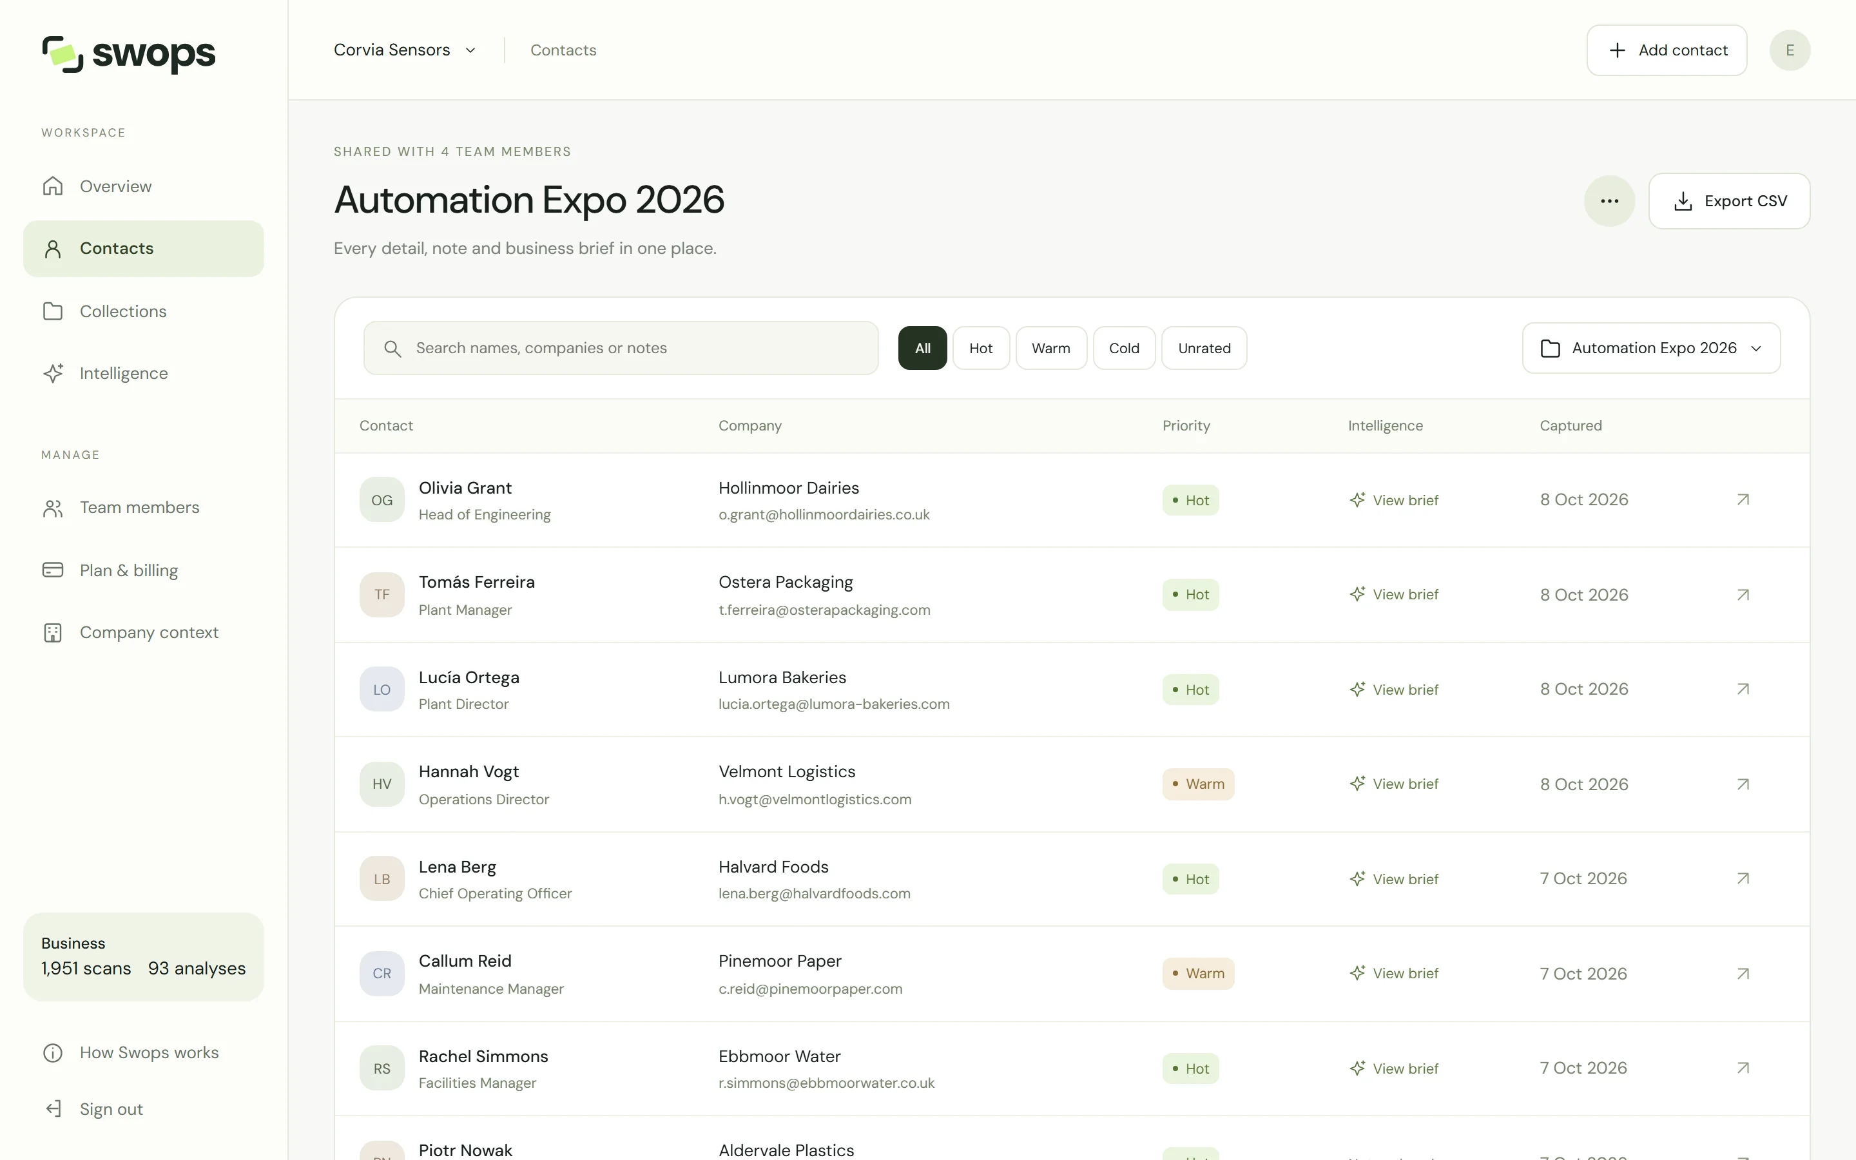
Task: Click the Captured column header
Action: [x=1571, y=426]
